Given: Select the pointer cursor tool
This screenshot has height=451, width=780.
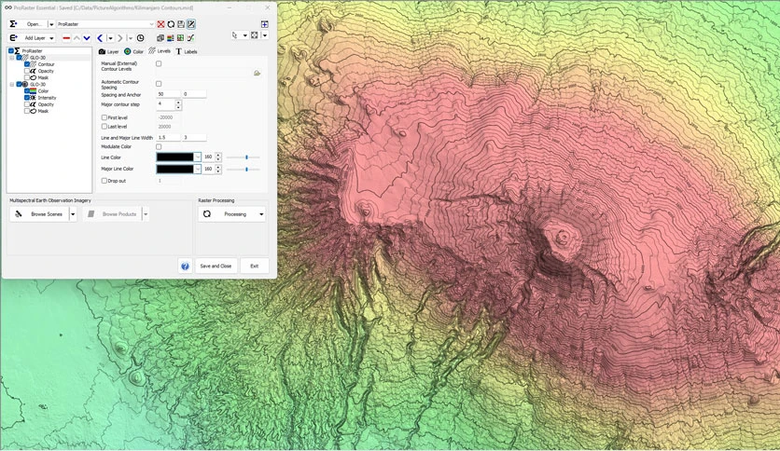Looking at the screenshot, I should pos(235,35).
